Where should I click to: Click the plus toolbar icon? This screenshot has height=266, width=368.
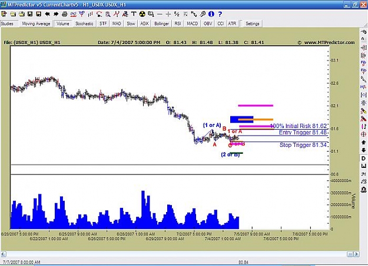pos(168,14)
